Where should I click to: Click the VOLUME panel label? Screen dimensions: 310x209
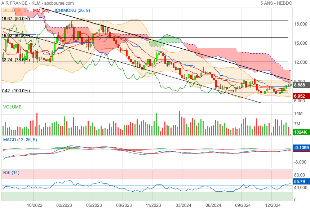pyautogui.click(x=12, y=107)
